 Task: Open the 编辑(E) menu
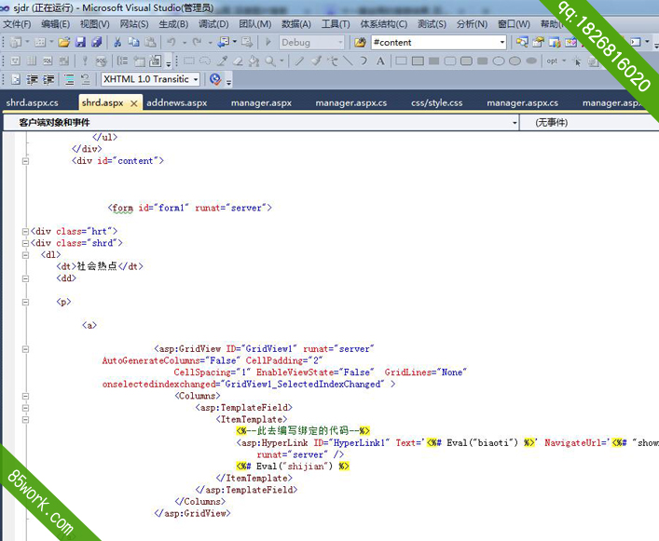(56, 24)
